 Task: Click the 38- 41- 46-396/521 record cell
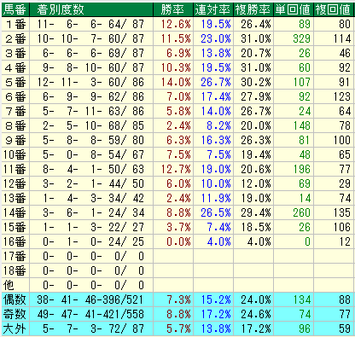[x=90, y=299]
